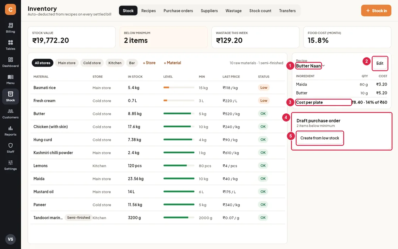Open the Menu book icon
This screenshot has height=249, width=398.
(x=10, y=80)
